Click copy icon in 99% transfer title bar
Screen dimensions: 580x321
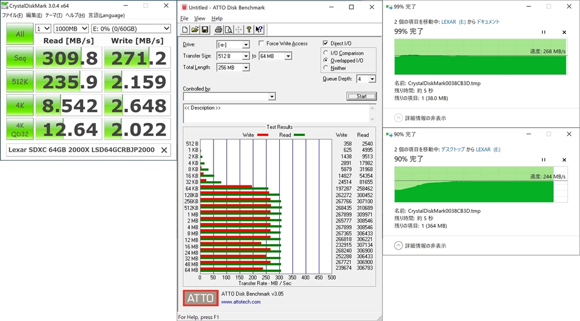pyautogui.click(x=389, y=7)
